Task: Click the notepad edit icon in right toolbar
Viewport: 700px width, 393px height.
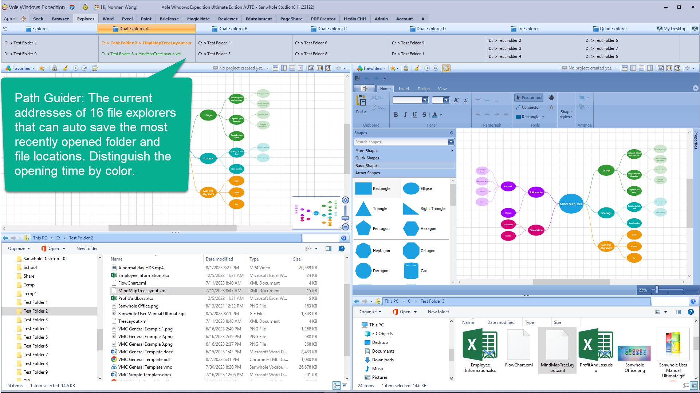Action: tap(446, 68)
